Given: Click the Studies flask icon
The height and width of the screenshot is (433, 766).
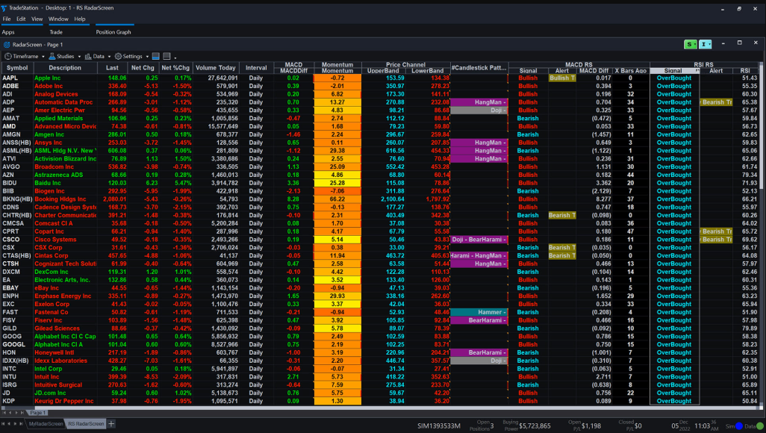Looking at the screenshot, I should tap(52, 56).
